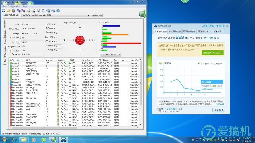
Task: Click the green 360 DNS switch button
Action: pyautogui.click(x=213, y=53)
